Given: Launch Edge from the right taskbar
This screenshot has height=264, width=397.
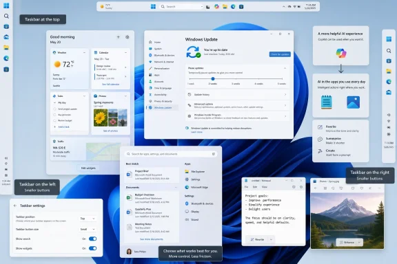Looking at the screenshot, I should (x=389, y=82).
